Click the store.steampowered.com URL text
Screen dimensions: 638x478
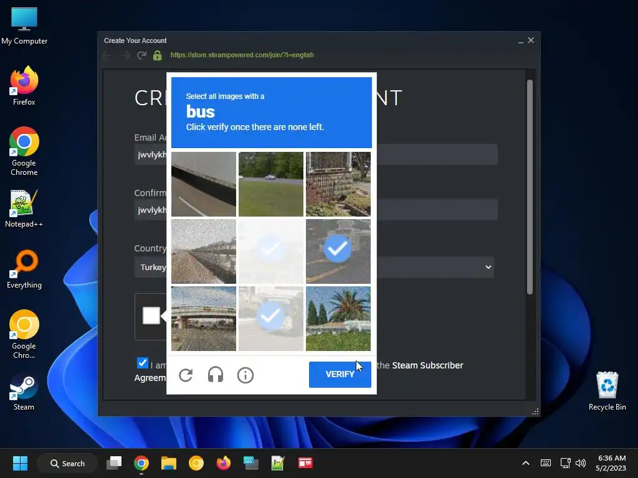tap(242, 55)
